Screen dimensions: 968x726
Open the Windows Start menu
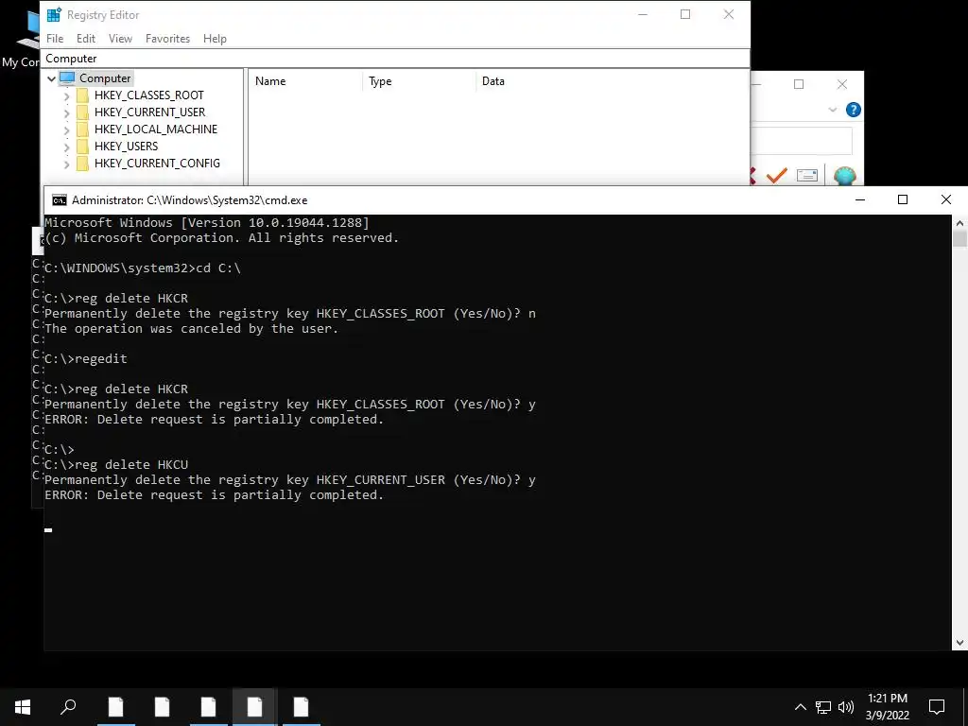(x=23, y=707)
